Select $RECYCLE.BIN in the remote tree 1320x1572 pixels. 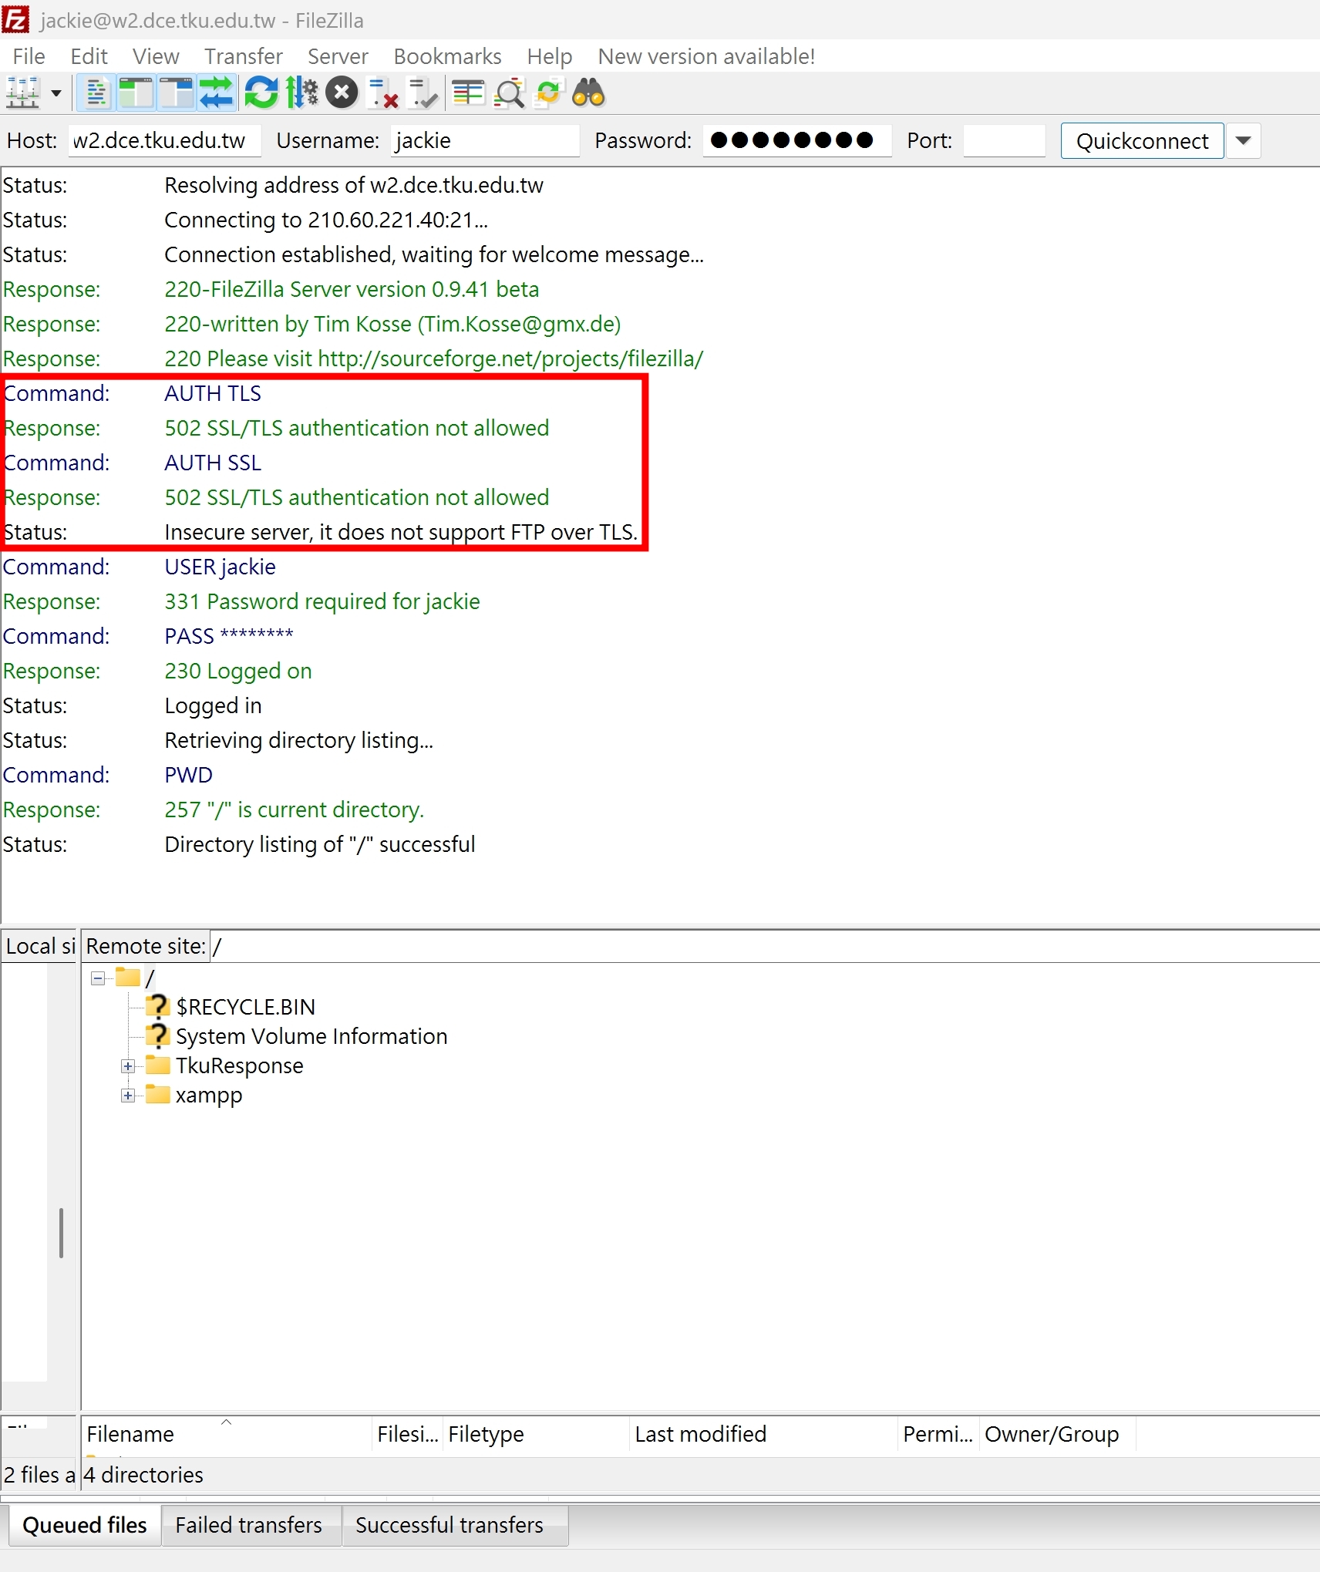[245, 1007]
